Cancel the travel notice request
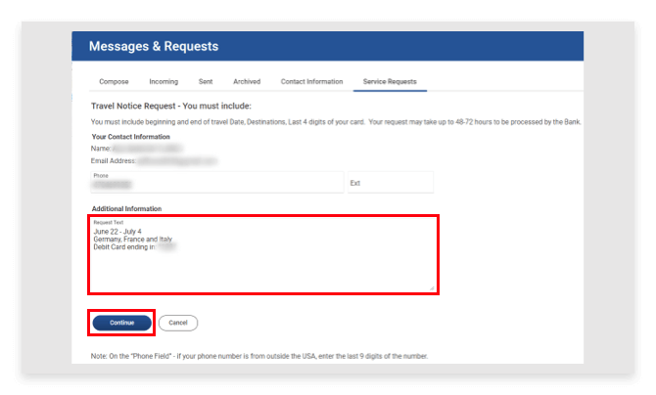Image resolution: width=656 pixels, height=395 pixels. (178, 323)
